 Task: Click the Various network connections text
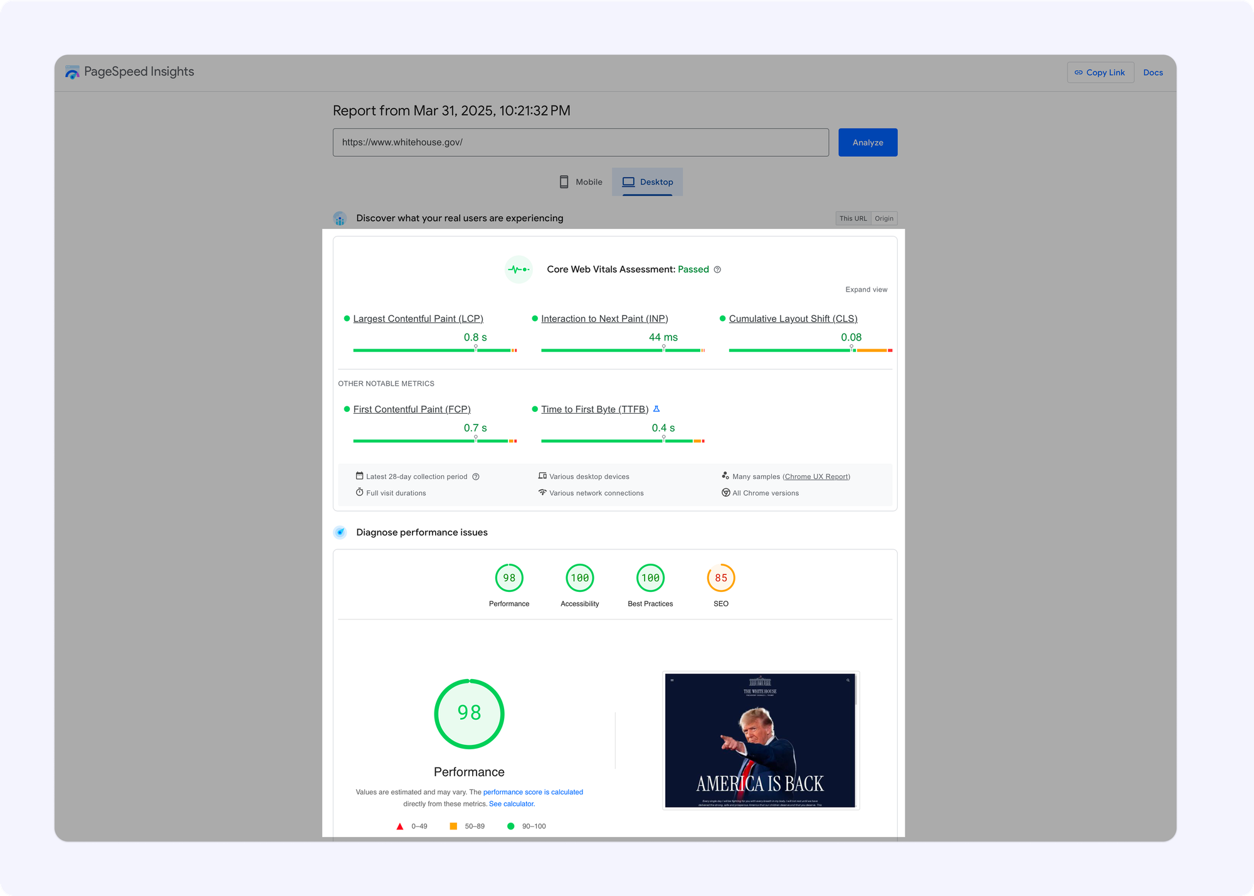(x=596, y=493)
